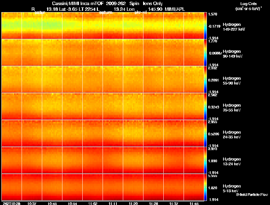This screenshot has height=205, width=270.
Task: Click the 11:37 time axis tick label
Action: coord(173,203)
